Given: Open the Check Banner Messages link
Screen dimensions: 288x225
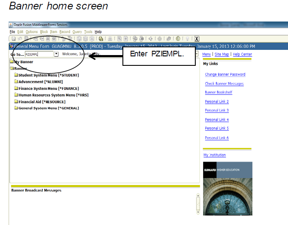Looking at the screenshot, I should coord(224,83).
